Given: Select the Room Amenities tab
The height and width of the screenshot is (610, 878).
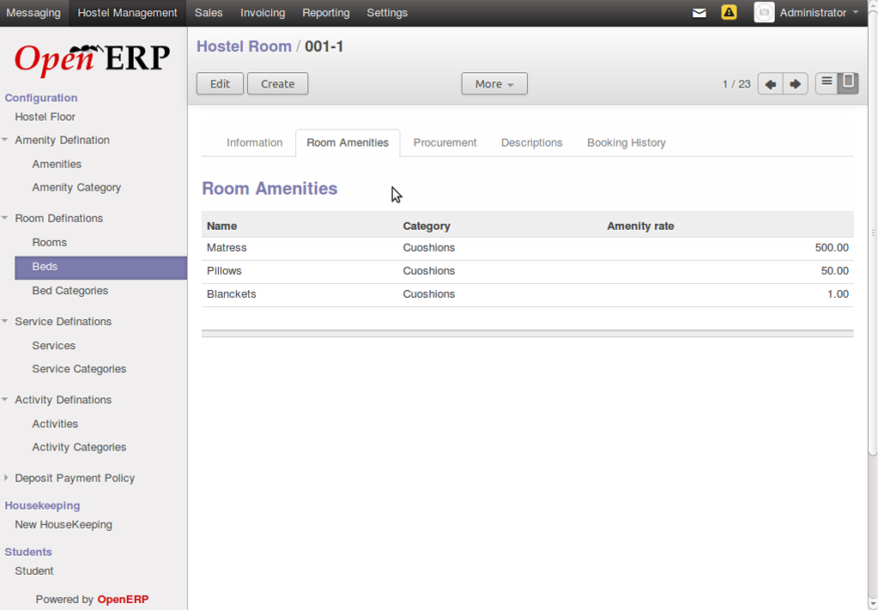Looking at the screenshot, I should 348,142.
